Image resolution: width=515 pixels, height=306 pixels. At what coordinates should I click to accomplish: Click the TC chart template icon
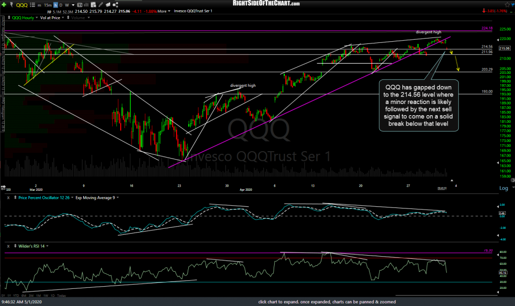(x=79, y=5)
